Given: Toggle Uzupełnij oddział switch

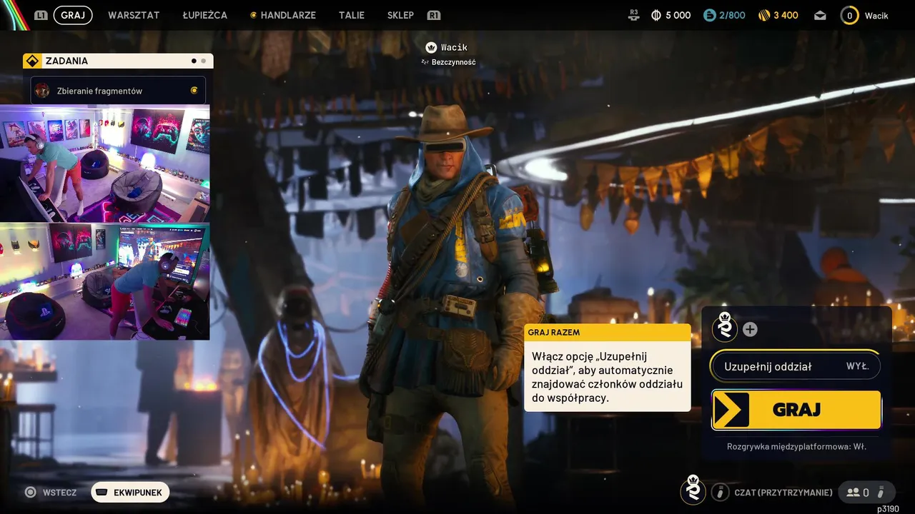Looking at the screenshot, I should pyautogui.click(x=796, y=366).
